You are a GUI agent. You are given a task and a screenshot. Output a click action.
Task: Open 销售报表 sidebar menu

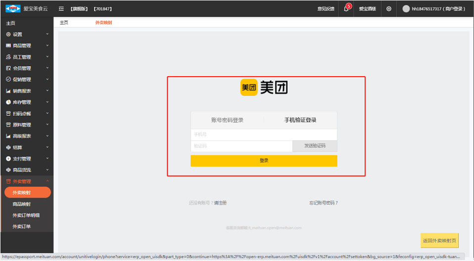coord(22,91)
